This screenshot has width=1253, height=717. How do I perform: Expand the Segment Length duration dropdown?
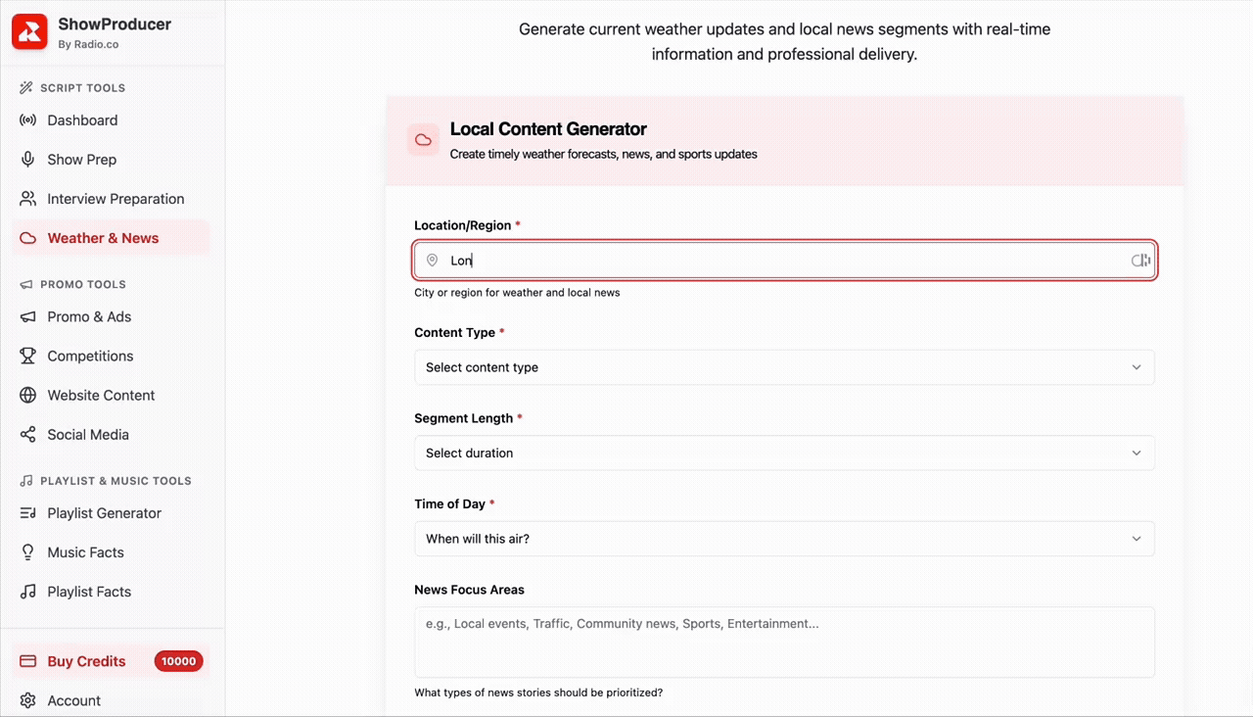point(783,454)
